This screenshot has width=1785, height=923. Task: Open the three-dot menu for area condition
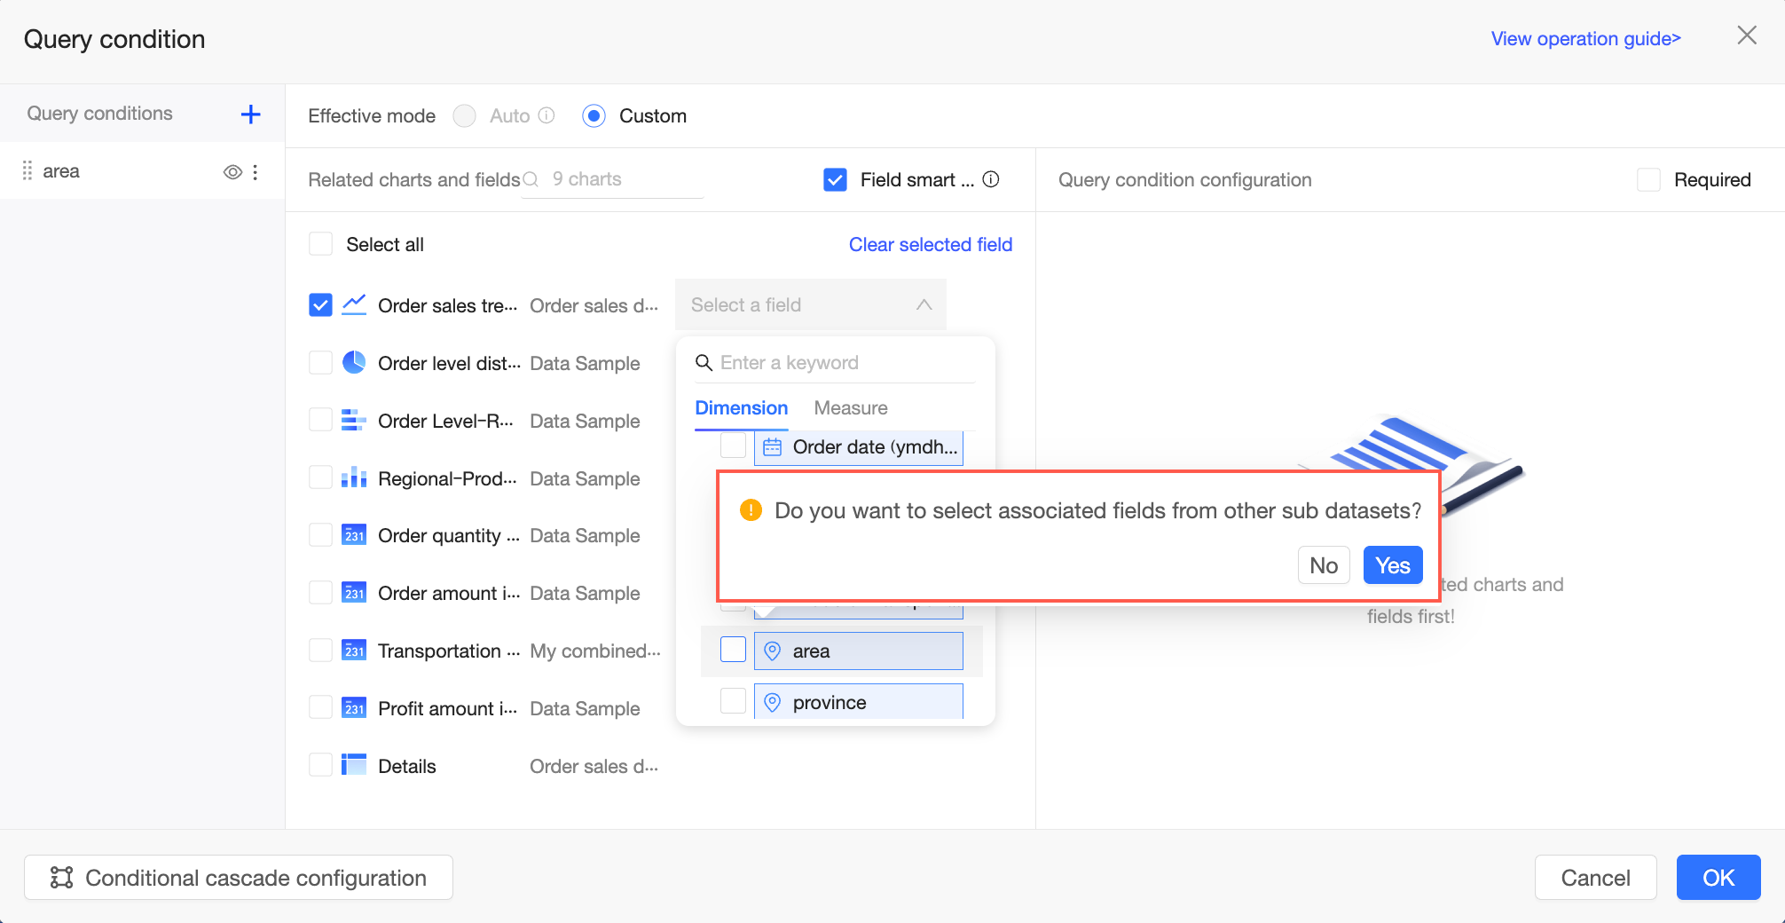pos(256,172)
